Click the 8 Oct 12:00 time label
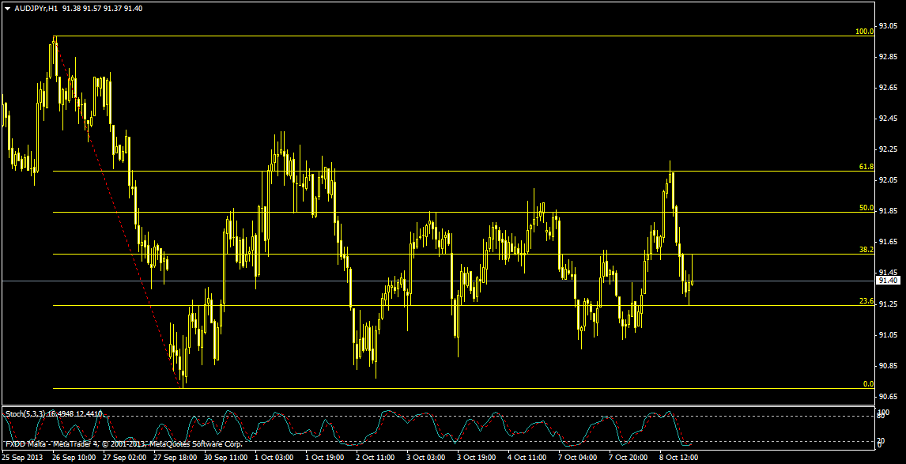The height and width of the screenshot is (464, 906). pyautogui.click(x=678, y=458)
